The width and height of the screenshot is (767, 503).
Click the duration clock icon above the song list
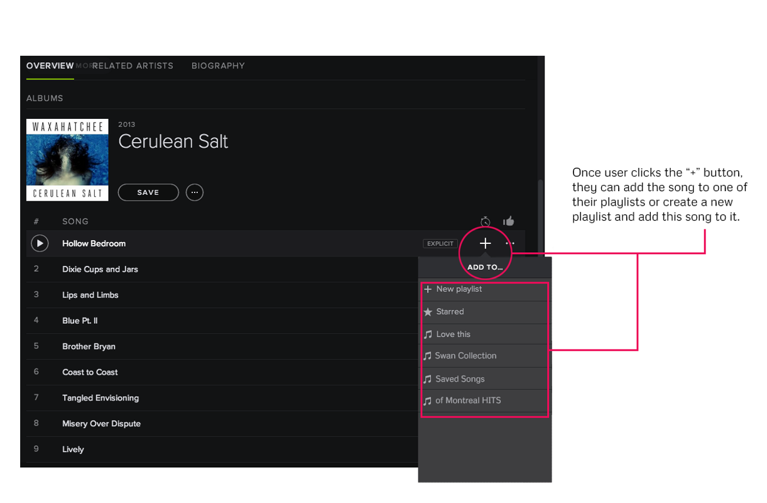point(484,221)
